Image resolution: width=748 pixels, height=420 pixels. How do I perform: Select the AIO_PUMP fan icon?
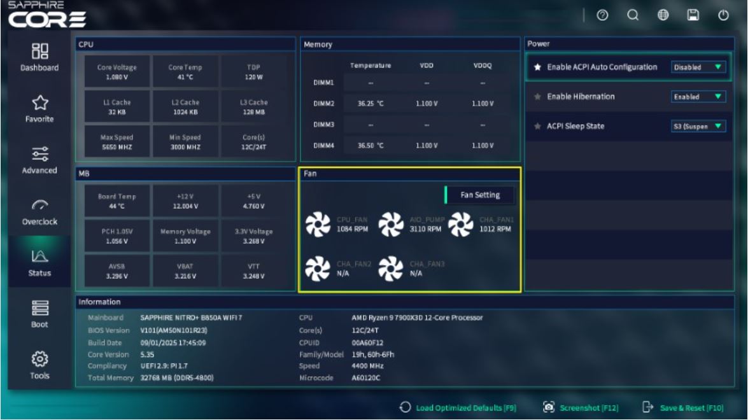click(x=391, y=224)
